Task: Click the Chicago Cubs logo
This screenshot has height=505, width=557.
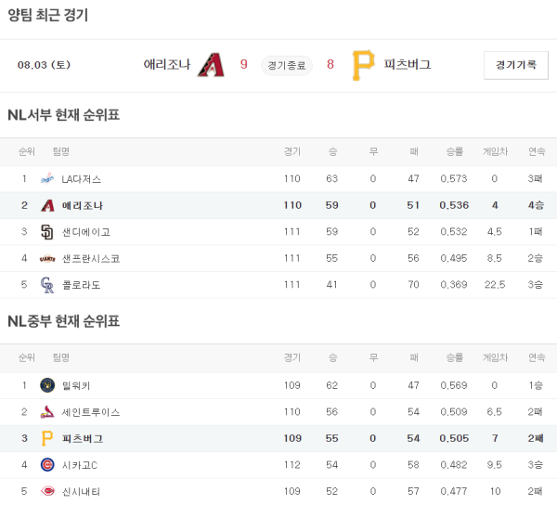Action: tap(47, 465)
